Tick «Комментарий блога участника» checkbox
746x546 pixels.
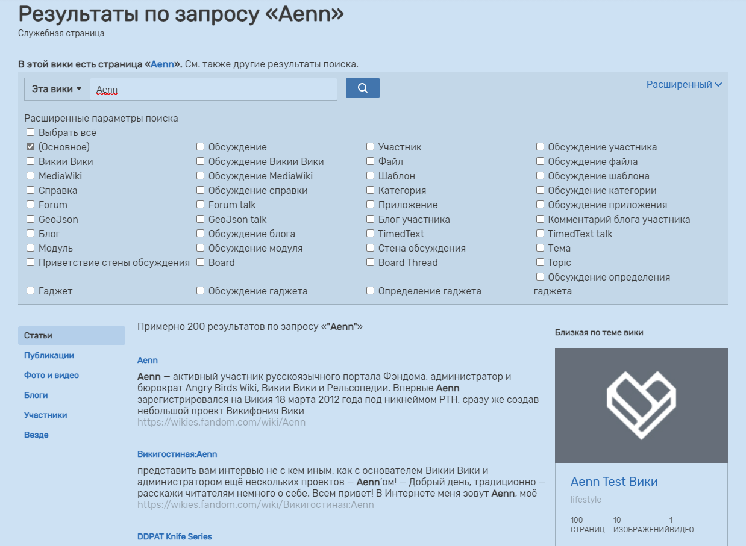(540, 219)
